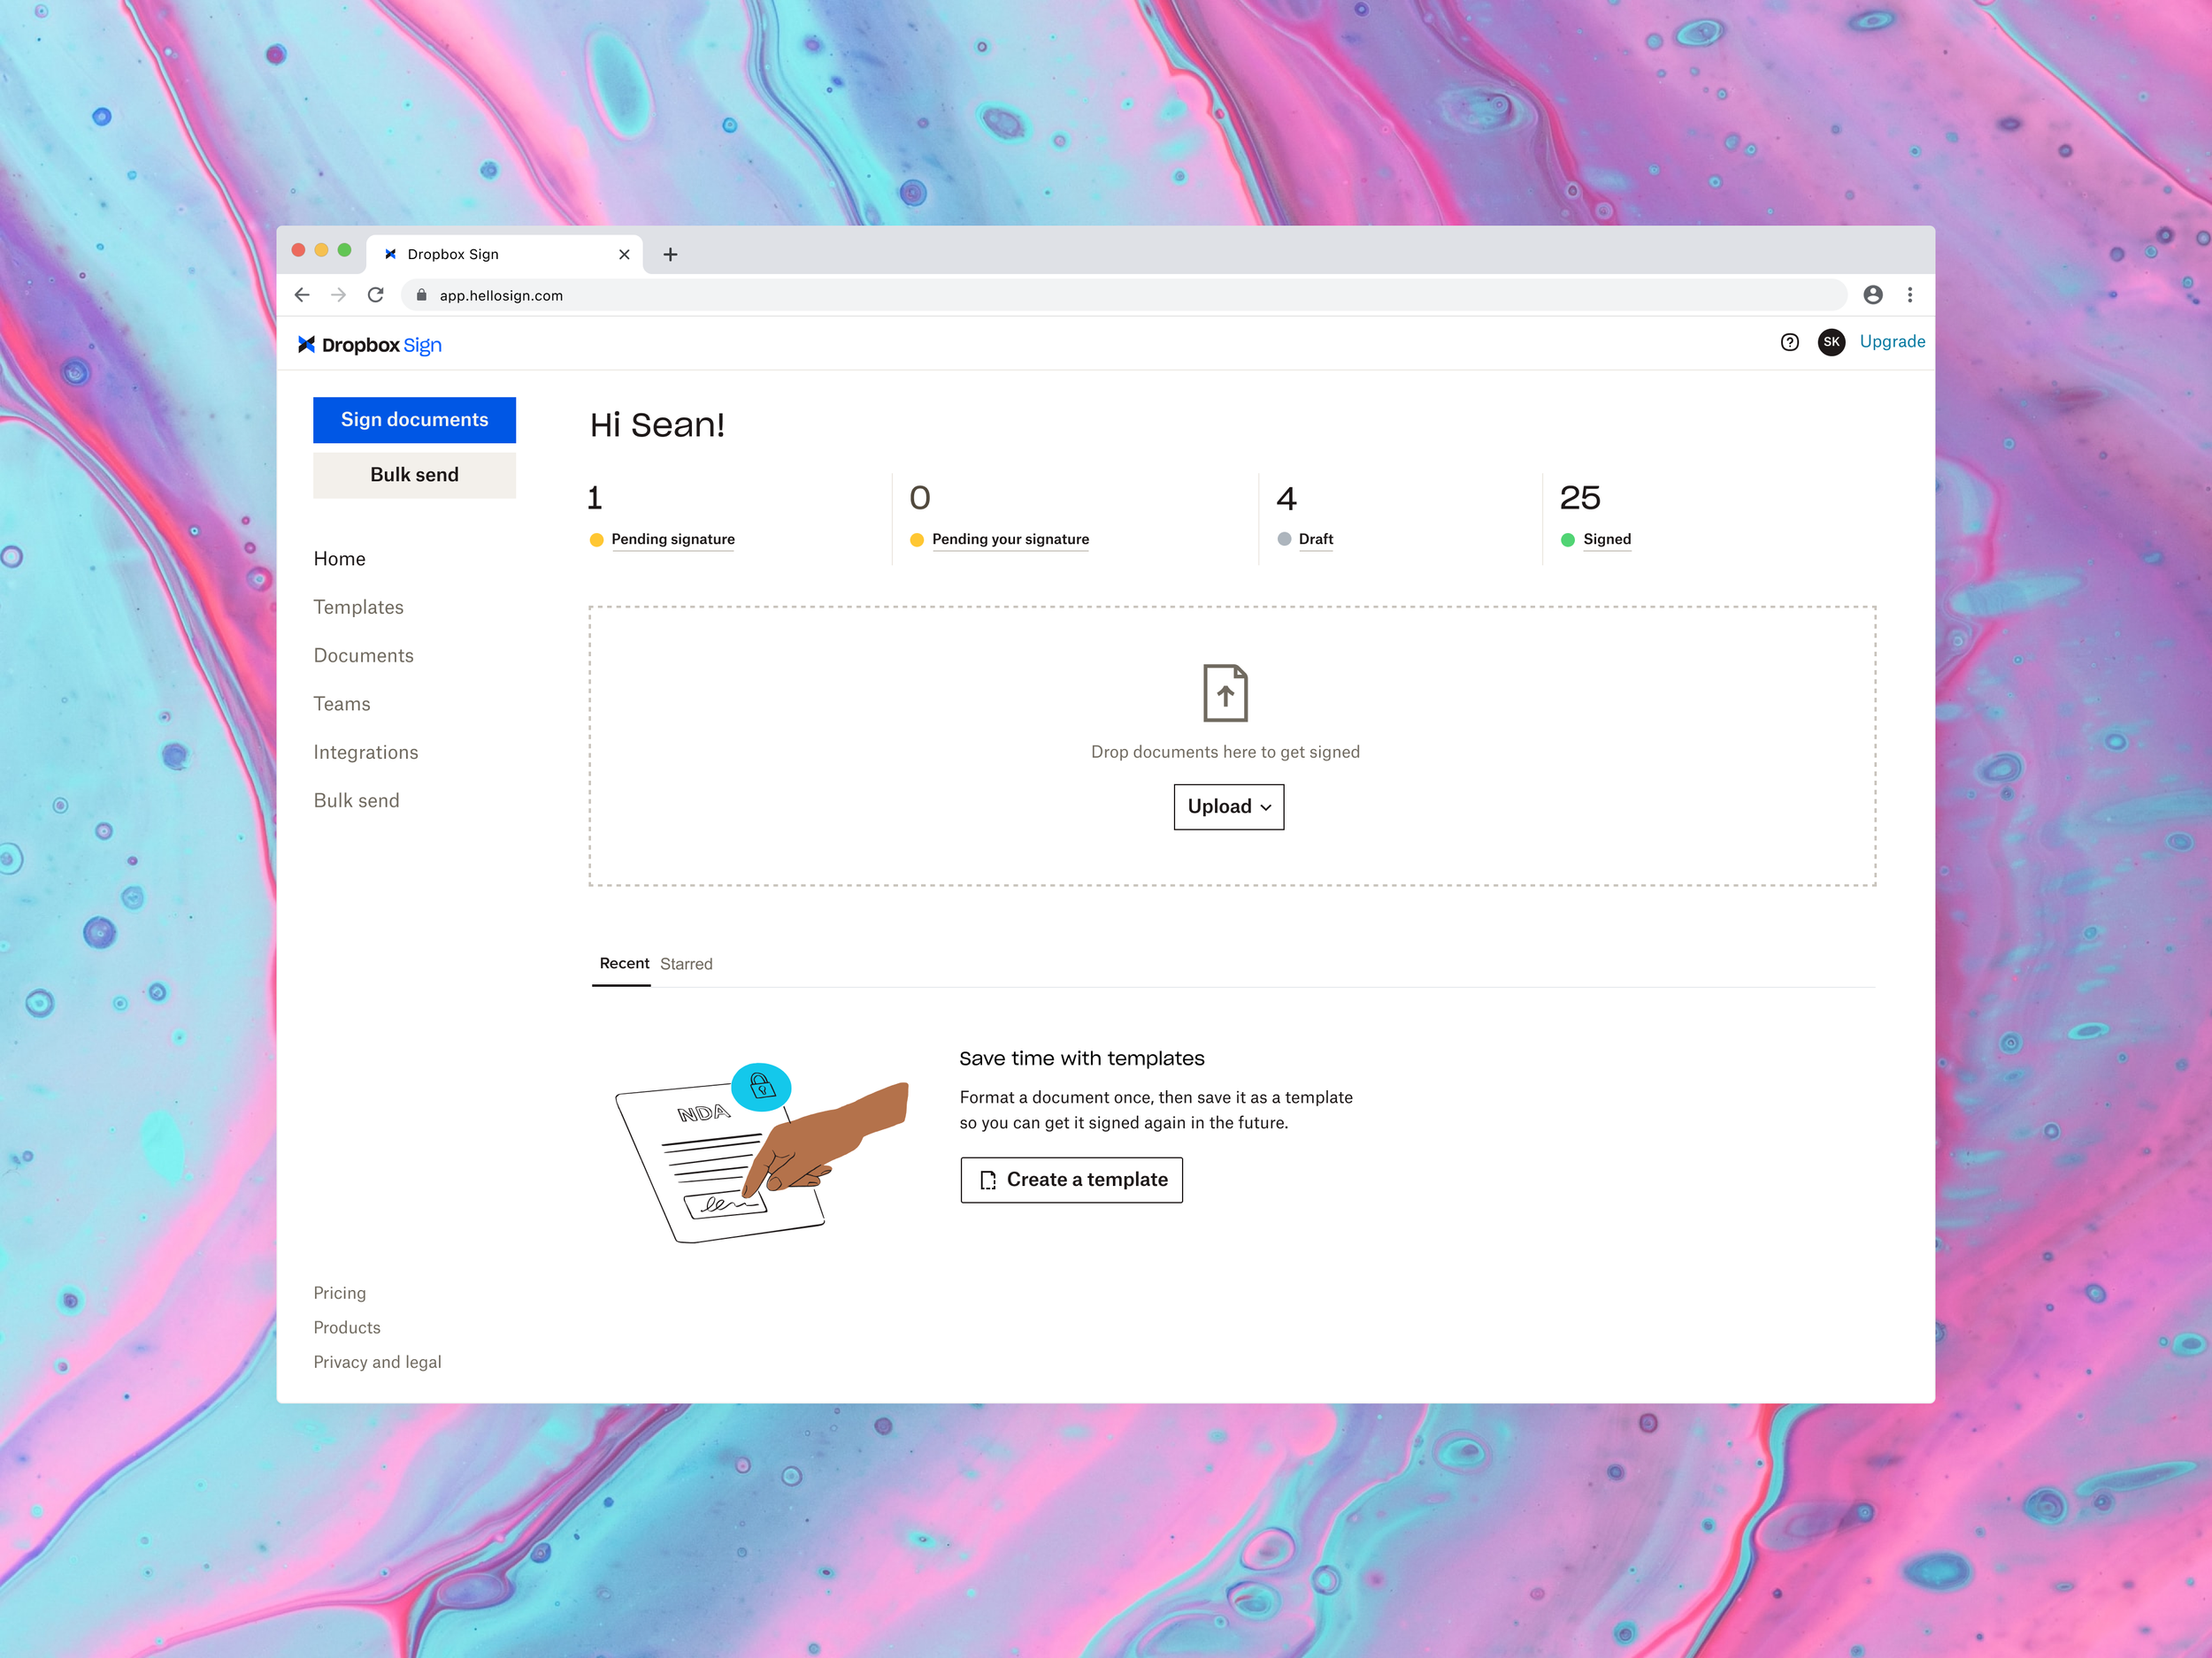
Task: Click Create a template
Action: pos(1071,1180)
